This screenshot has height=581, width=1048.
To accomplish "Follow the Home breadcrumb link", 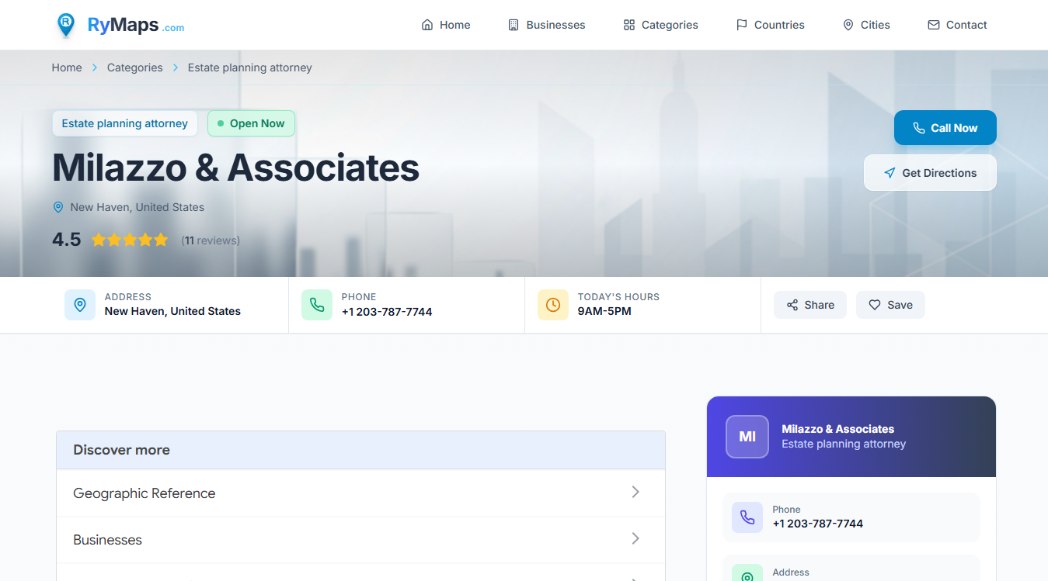I will click(67, 67).
